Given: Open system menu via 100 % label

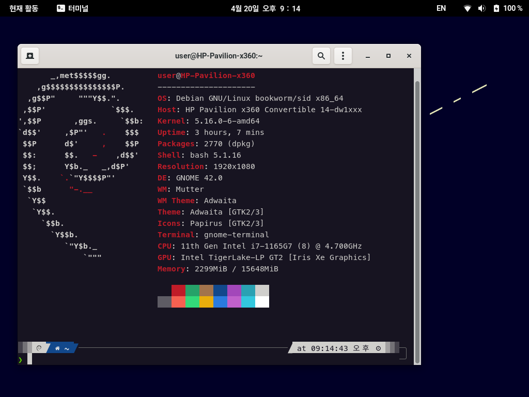Looking at the screenshot, I should [x=512, y=8].
